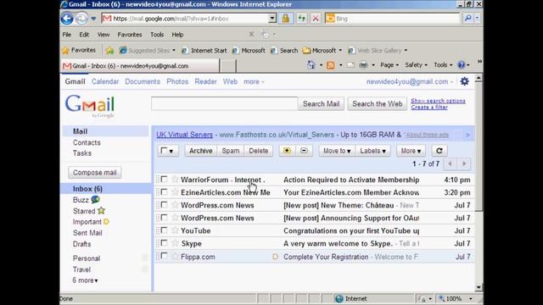This screenshot has height=305, width=543.
Task: Tick checkbox for Announcing Support for OAuth email
Action: [164, 218]
